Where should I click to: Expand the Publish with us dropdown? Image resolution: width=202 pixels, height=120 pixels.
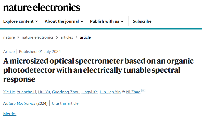coord(107,21)
